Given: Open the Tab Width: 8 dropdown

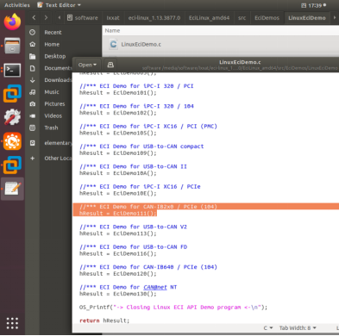Looking at the screenshot, I should pos(298,328).
